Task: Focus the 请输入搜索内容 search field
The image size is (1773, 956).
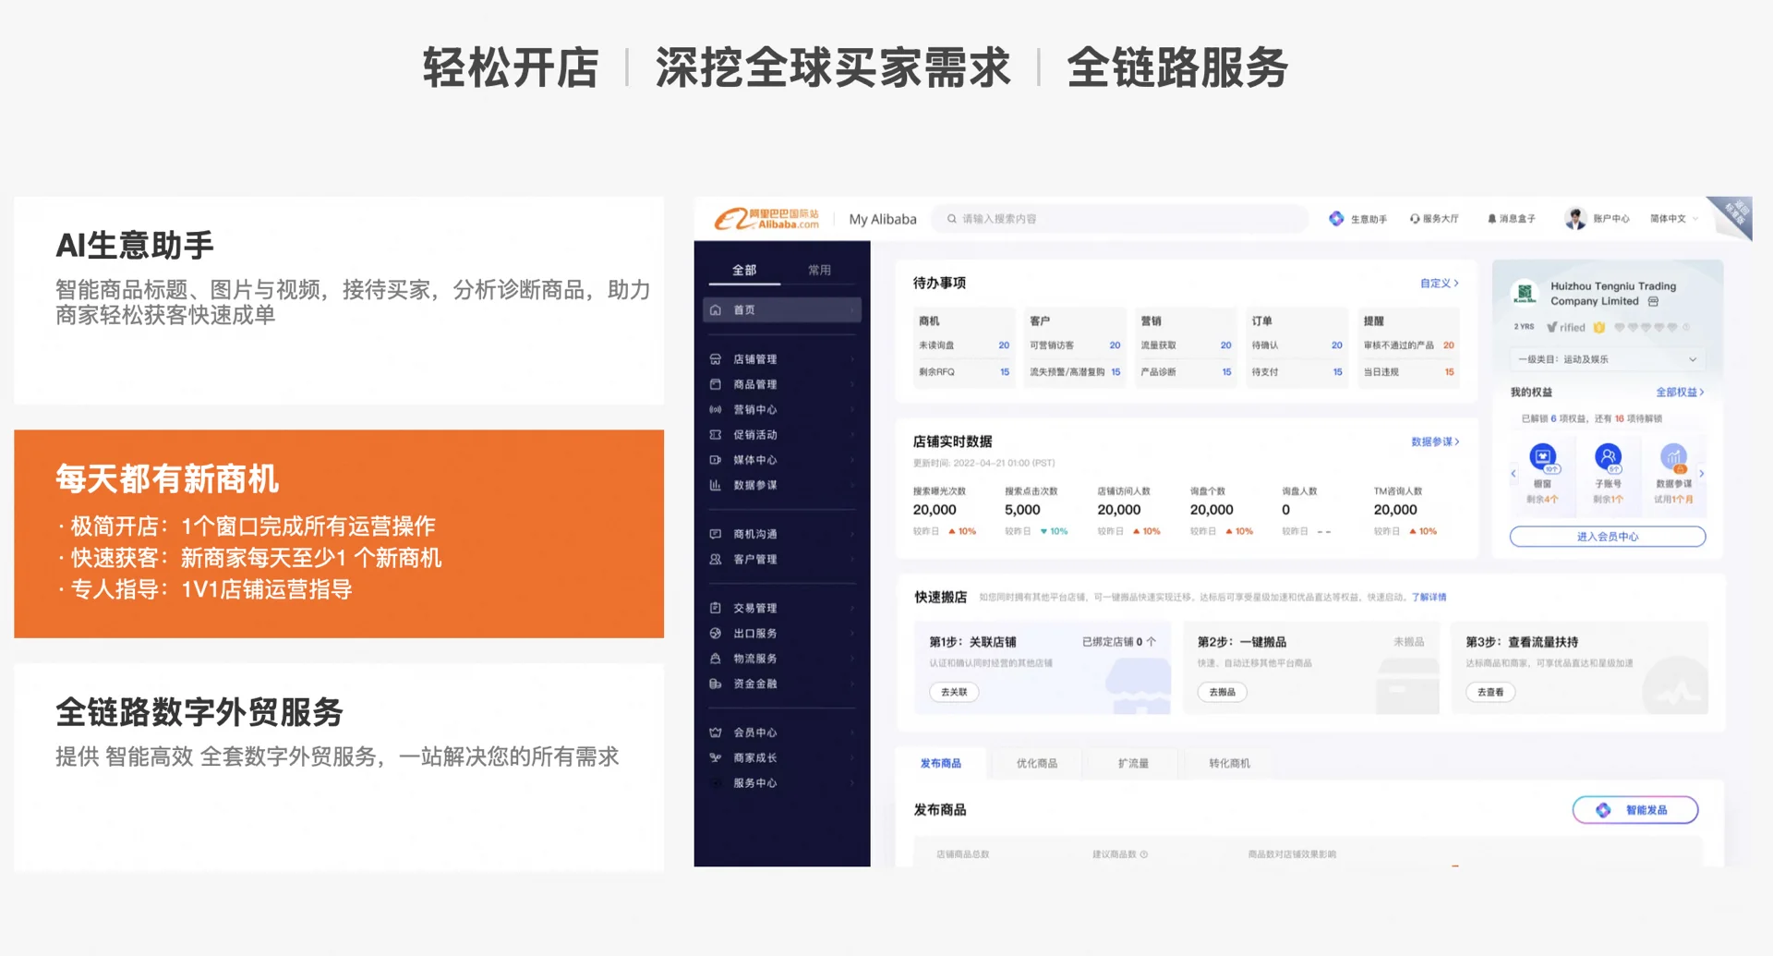Action: click(1119, 219)
